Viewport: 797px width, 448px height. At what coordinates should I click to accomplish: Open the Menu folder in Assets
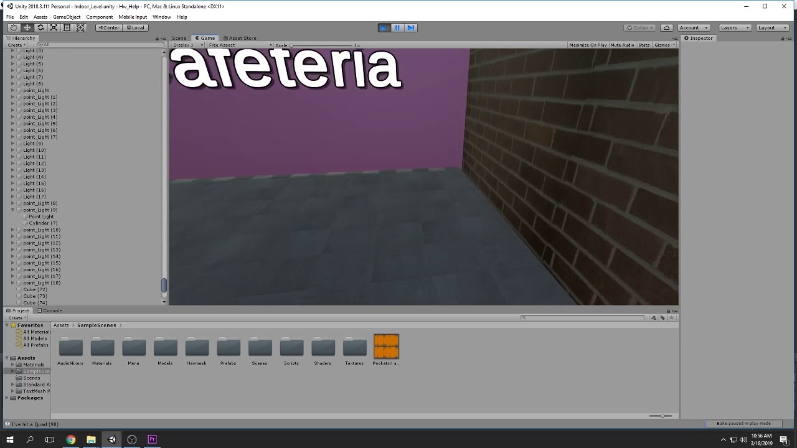pyautogui.click(x=134, y=351)
